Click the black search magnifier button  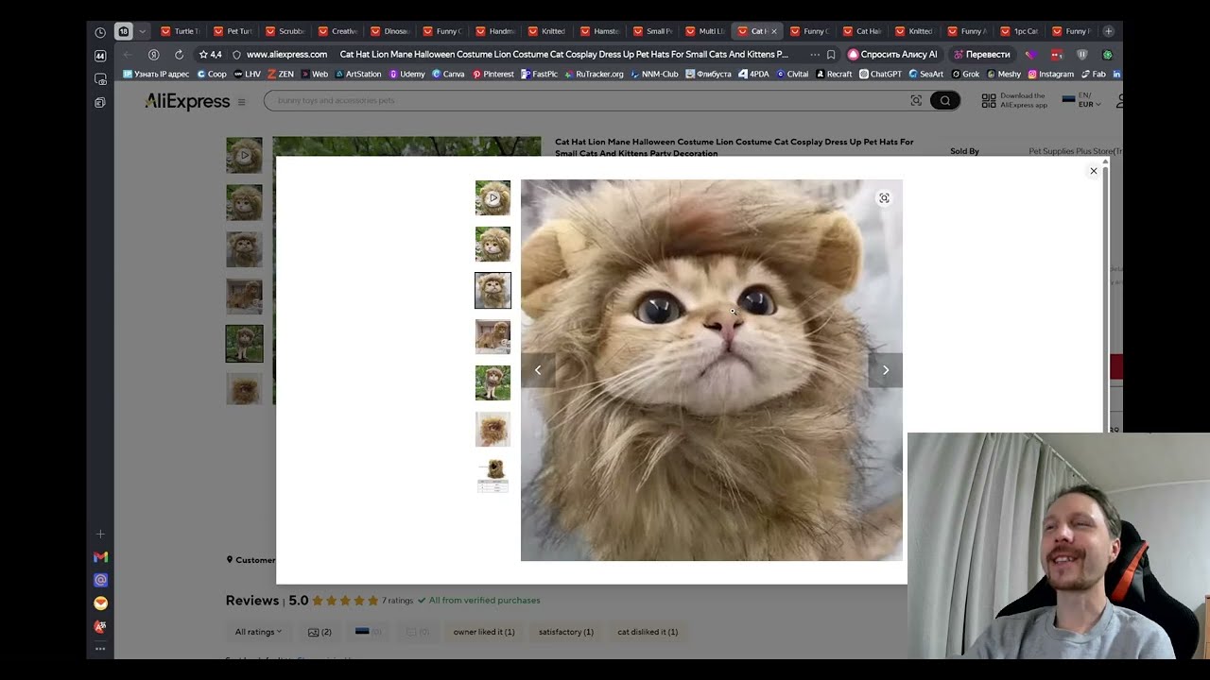click(944, 100)
